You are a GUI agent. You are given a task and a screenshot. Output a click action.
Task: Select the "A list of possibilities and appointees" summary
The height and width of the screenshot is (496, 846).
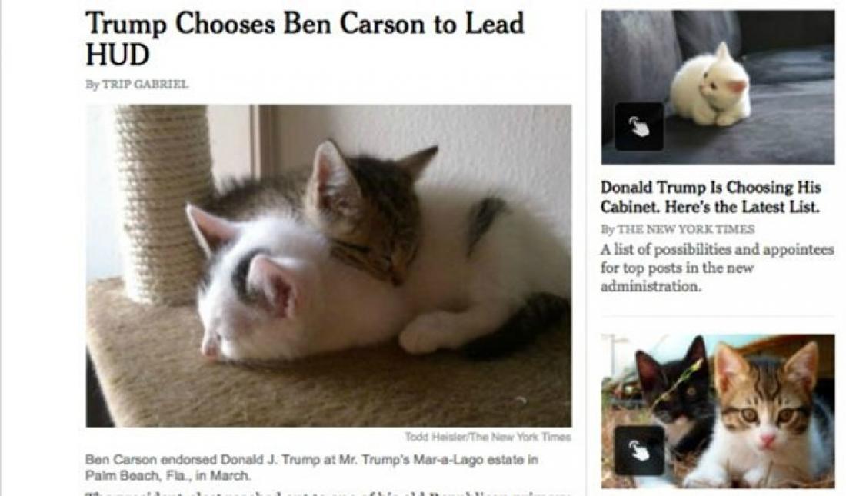(717, 268)
